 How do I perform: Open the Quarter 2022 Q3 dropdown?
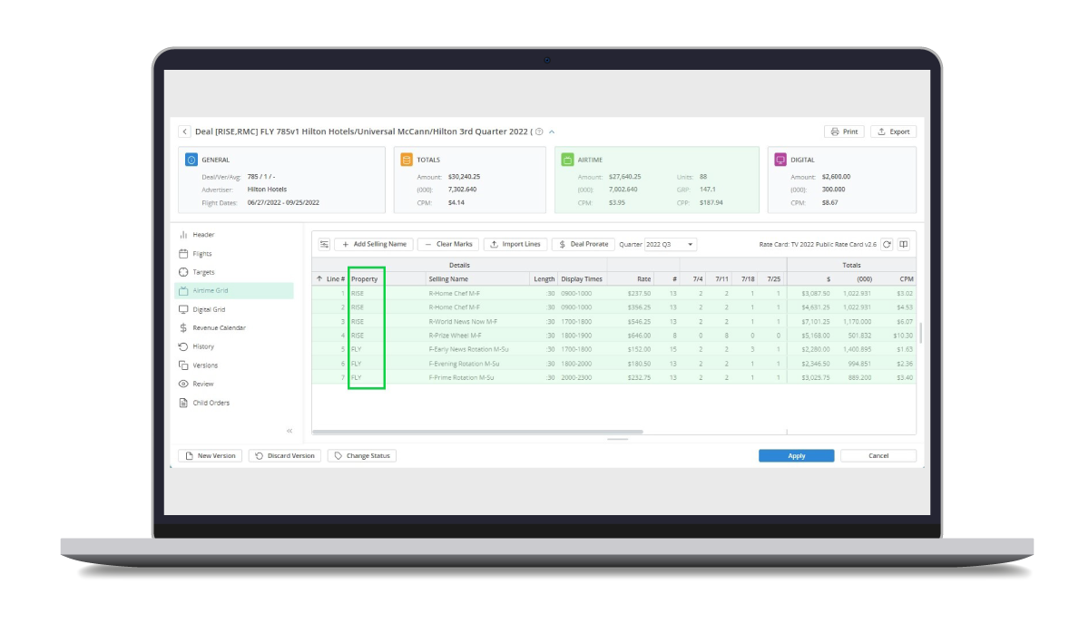coord(670,244)
